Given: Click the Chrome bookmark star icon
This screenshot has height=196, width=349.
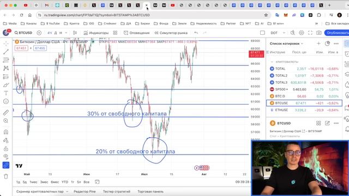Looking at the screenshot, I should (x=266, y=15).
